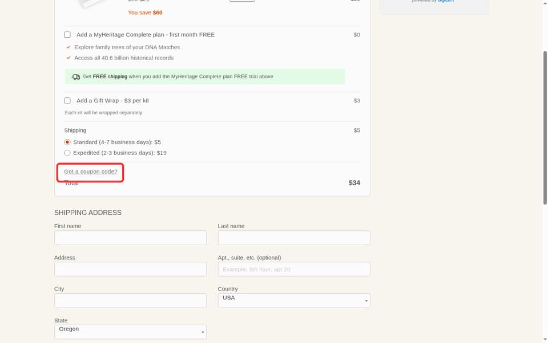Open the State dropdown showing Oregon
548x343 pixels.
pyautogui.click(x=130, y=332)
